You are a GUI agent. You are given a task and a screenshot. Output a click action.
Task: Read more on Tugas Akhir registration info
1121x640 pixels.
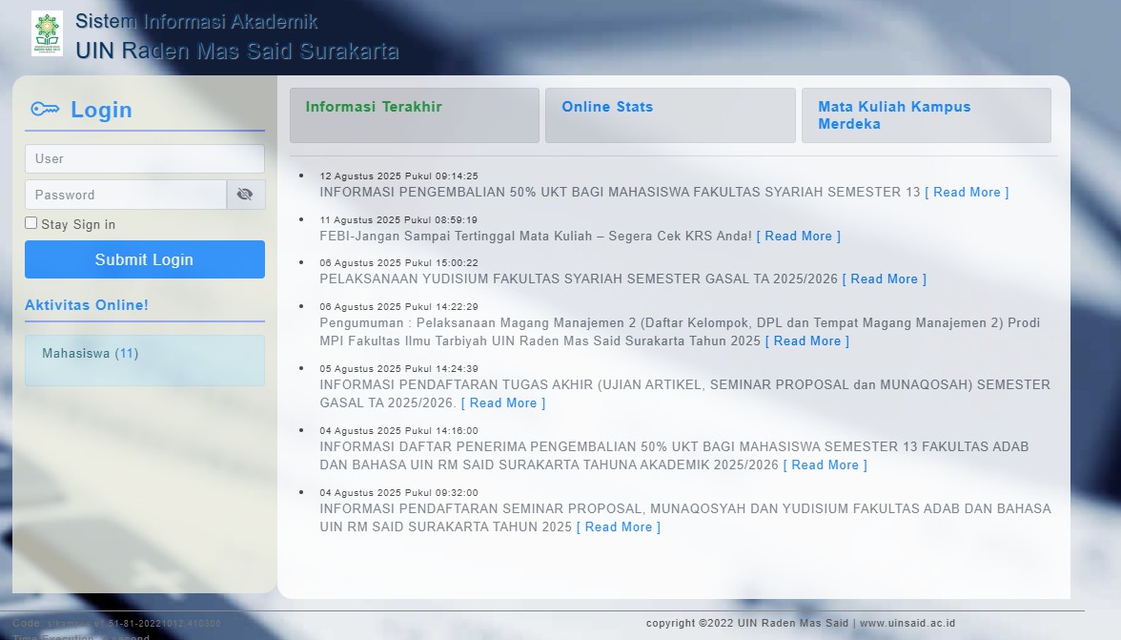pyautogui.click(x=502, y=403)
